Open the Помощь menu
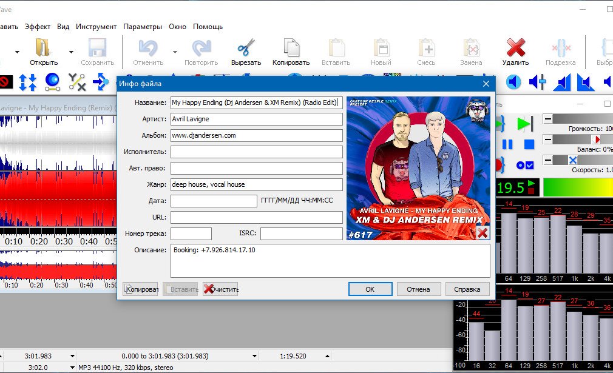The width and height of the screenshot is (613, 373). click(x=208, y=27)
